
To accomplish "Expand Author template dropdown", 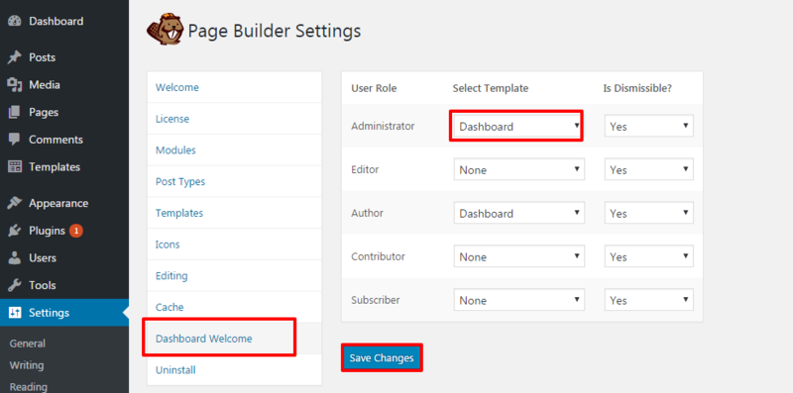I will click(x=518, y=213).
